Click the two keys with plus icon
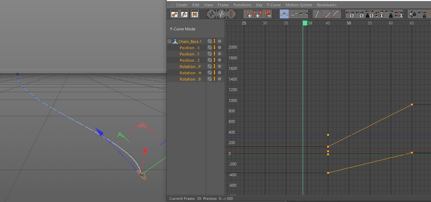 click(x=258, y=14)
